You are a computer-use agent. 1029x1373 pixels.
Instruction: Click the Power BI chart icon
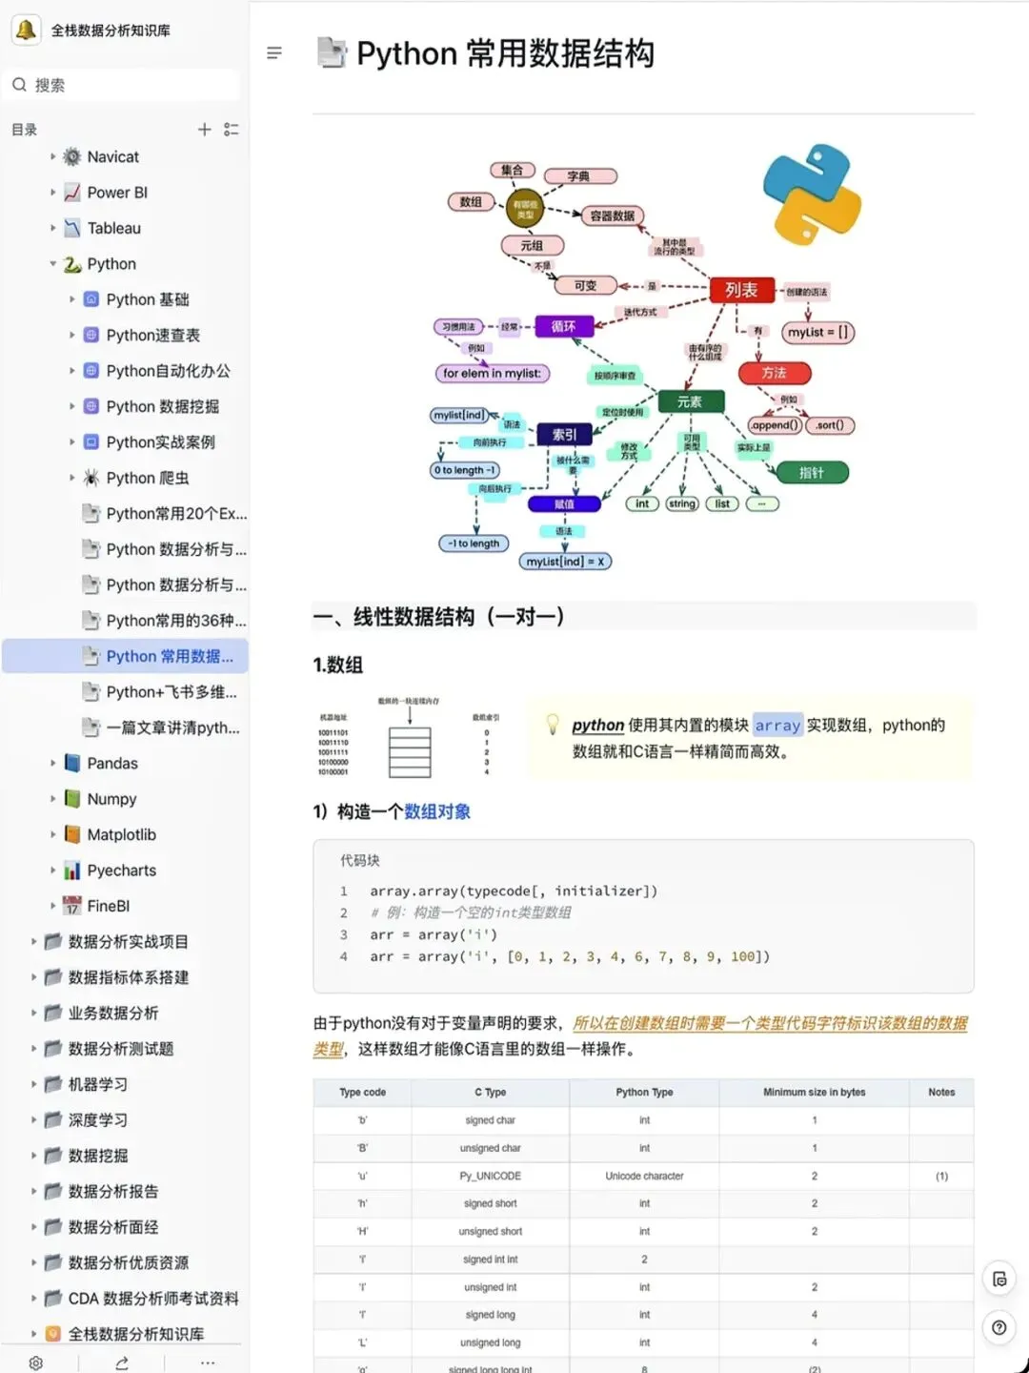[72, 193]
